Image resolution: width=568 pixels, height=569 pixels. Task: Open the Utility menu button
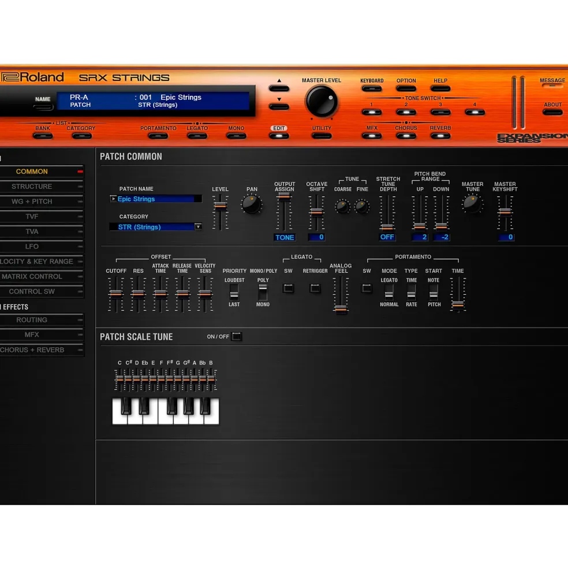click(x=322, y=136)
